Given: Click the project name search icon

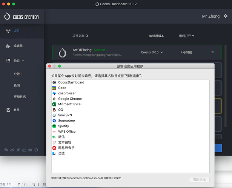Looking at the screenshot, I should [87, 36].
